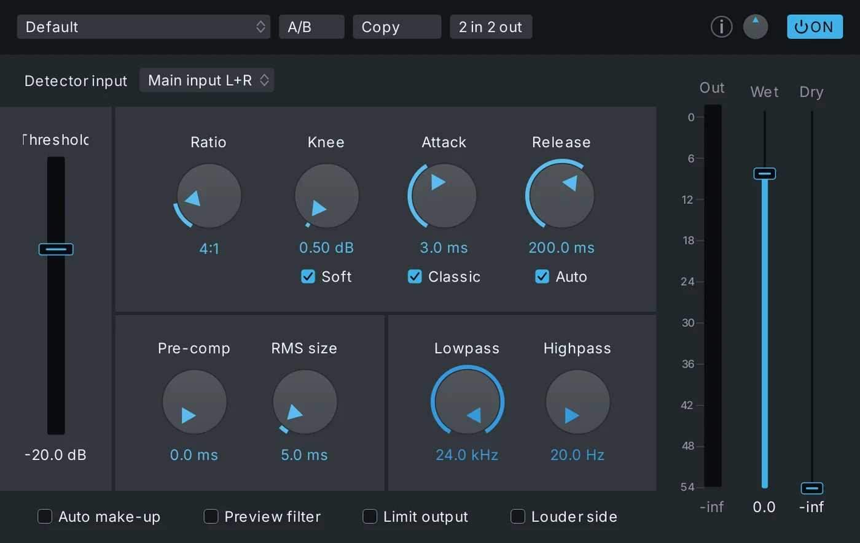The image size is (860, 543).
Task: Enable Limit output checkbox
Action: point(370,517)
